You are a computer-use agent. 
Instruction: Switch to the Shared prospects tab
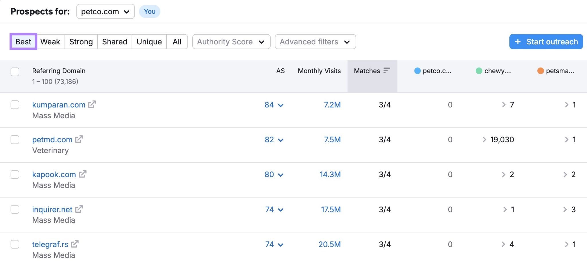pos(114,42)
